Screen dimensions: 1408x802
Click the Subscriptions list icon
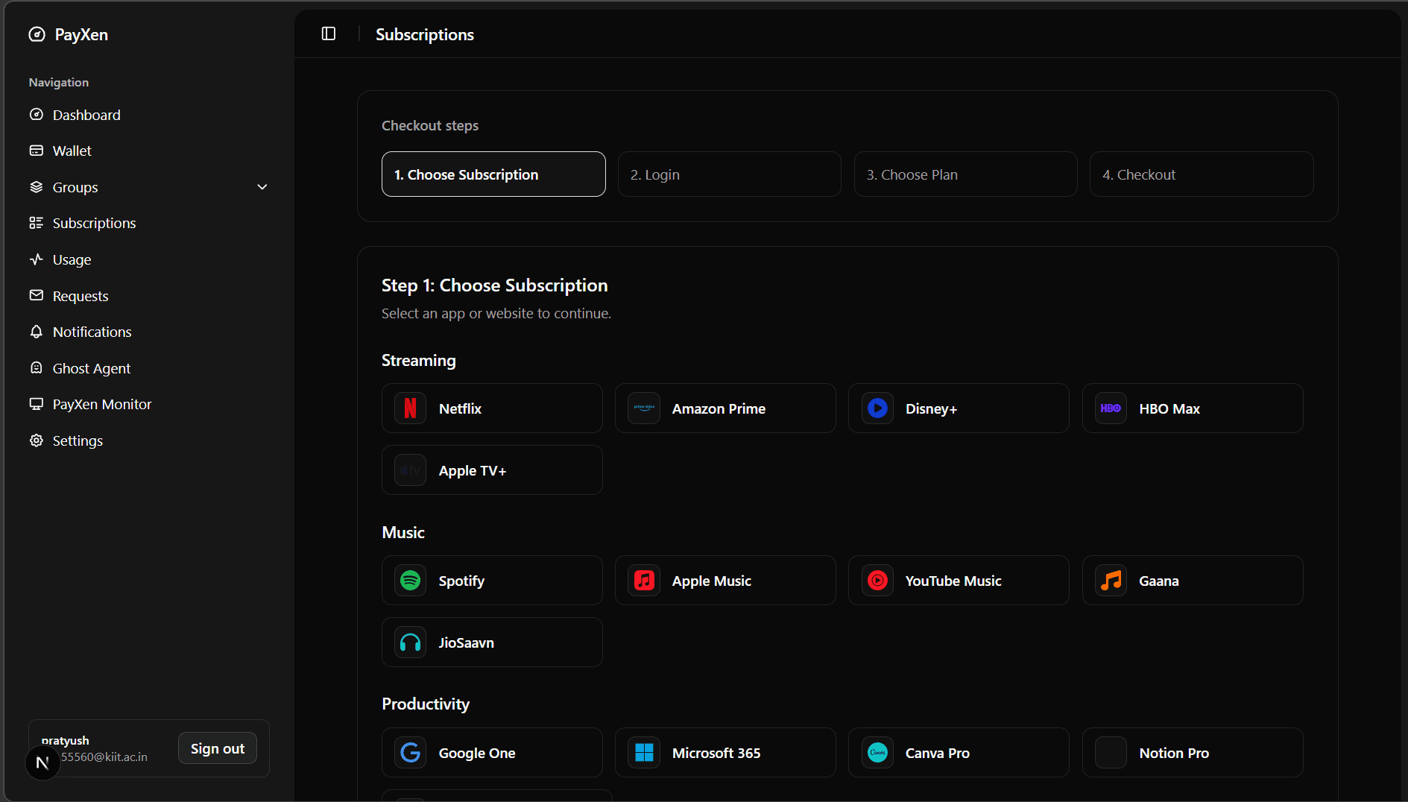point(37,223)
